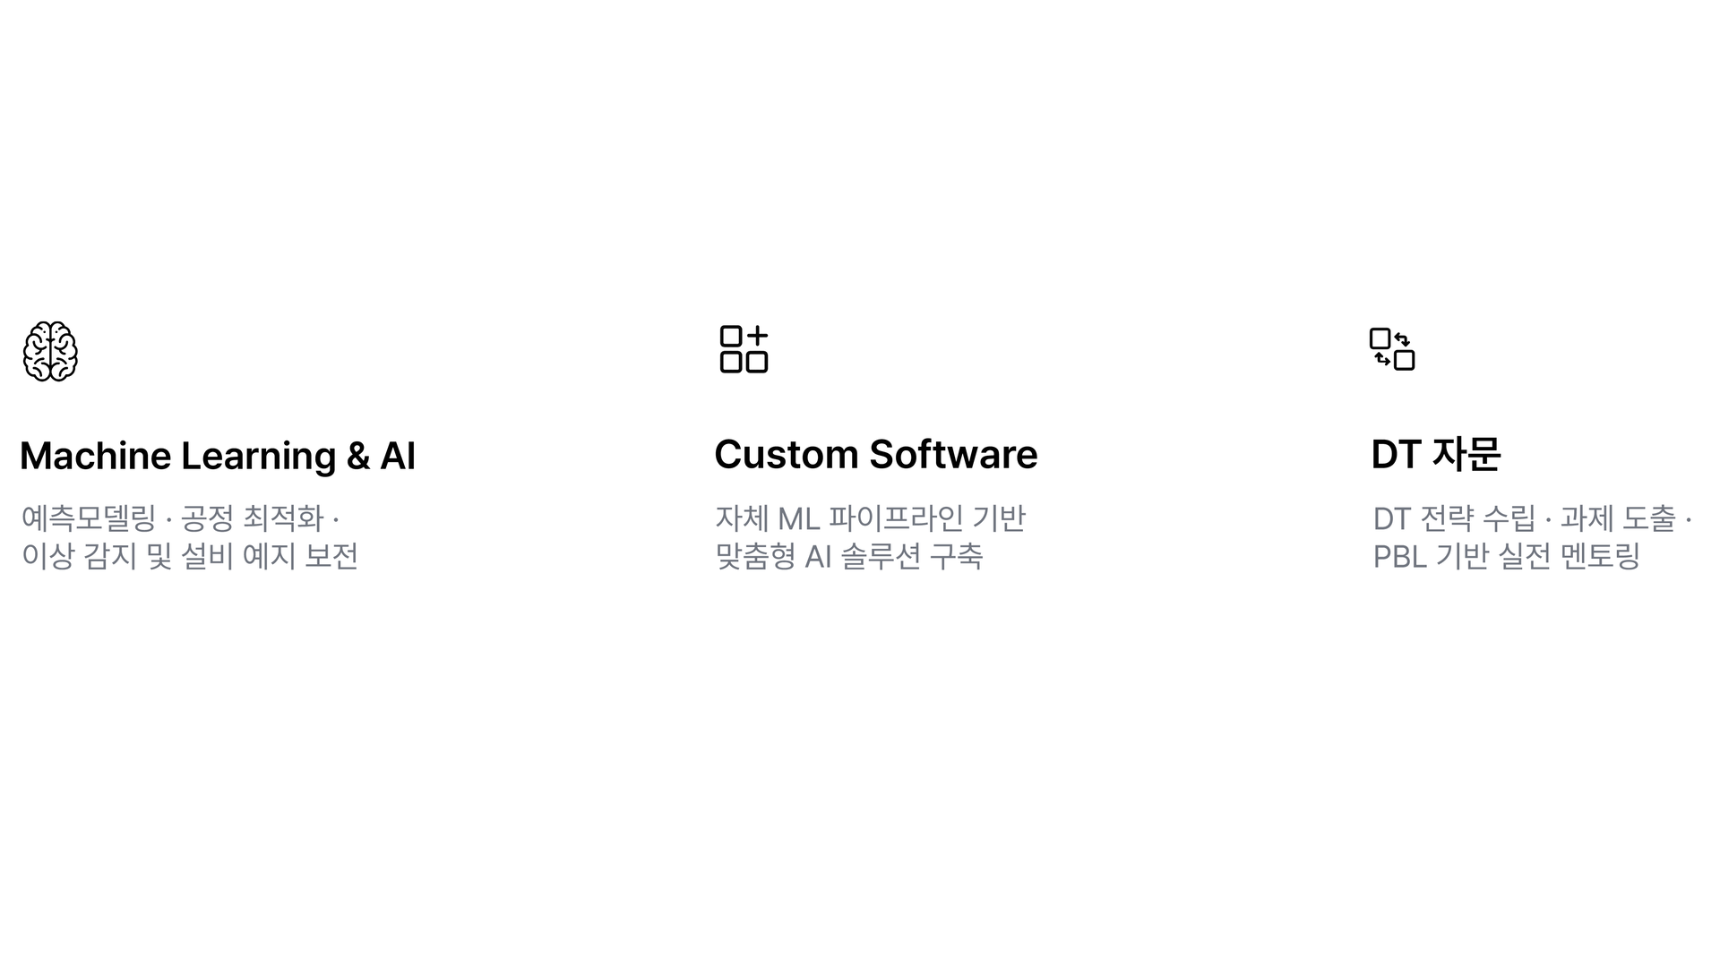Click the swap arrows inside the DT 자문 icon
Viewport: 1720px width, 967px height.
(x=1392, y=349)
